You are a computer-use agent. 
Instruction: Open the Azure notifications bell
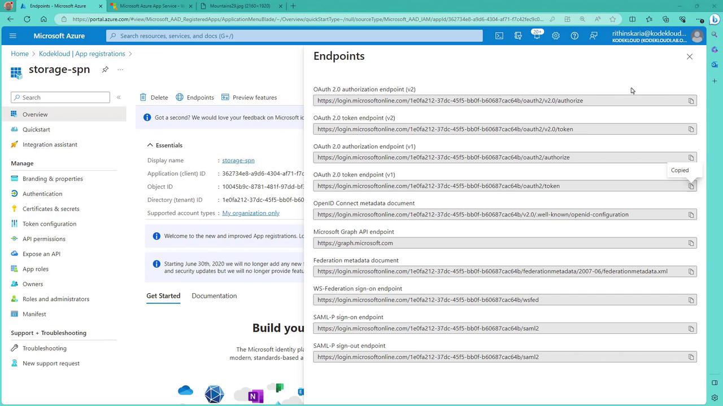tap(537, 36)
